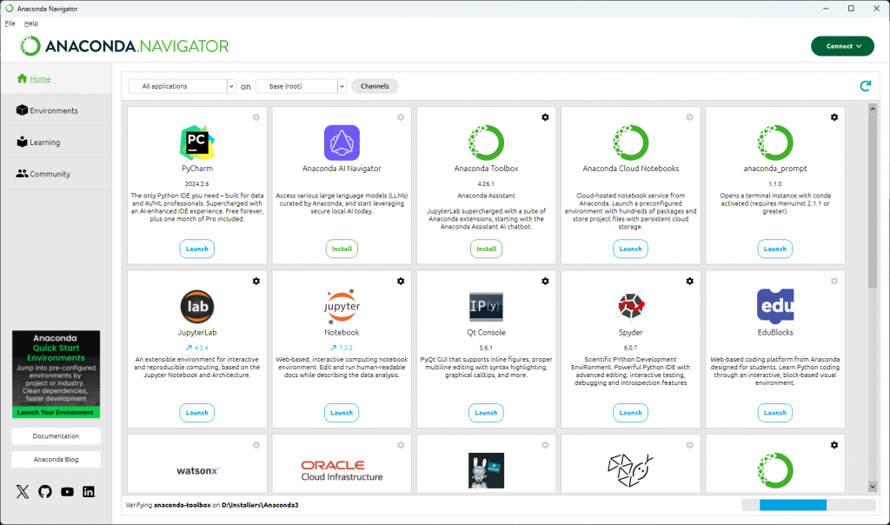The height and width of the screenshot is (525, 890).
Task: Open the watsonx card gear options
Action: [256, 446]
